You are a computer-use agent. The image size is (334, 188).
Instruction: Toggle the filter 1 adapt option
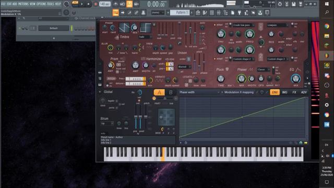coord(214,25)
